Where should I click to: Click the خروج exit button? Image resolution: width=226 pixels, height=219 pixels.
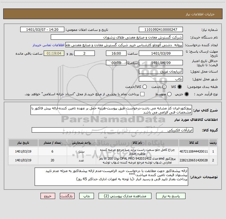pyautogui.click(x=48, y=196)
